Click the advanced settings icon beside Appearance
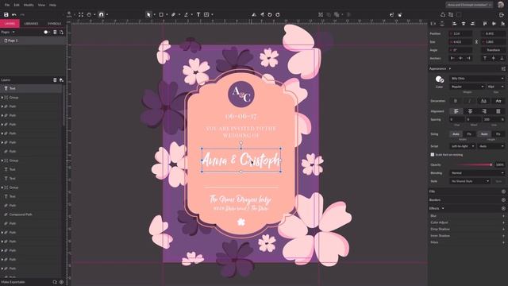This screenshot has width=508, height=286. pyautogui.click(x=503, y=69)
